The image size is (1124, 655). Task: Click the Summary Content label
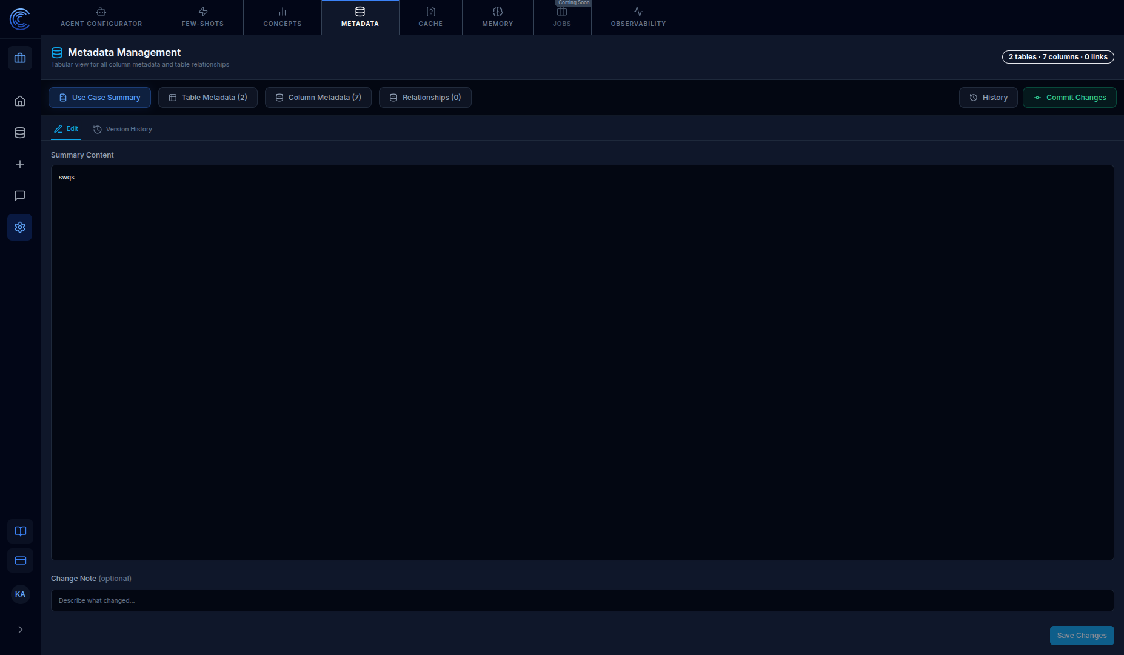(82, 155)
